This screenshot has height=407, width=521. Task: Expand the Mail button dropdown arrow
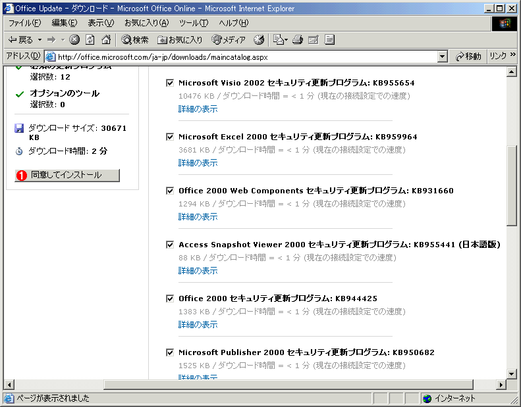click(x=286, y=40)
